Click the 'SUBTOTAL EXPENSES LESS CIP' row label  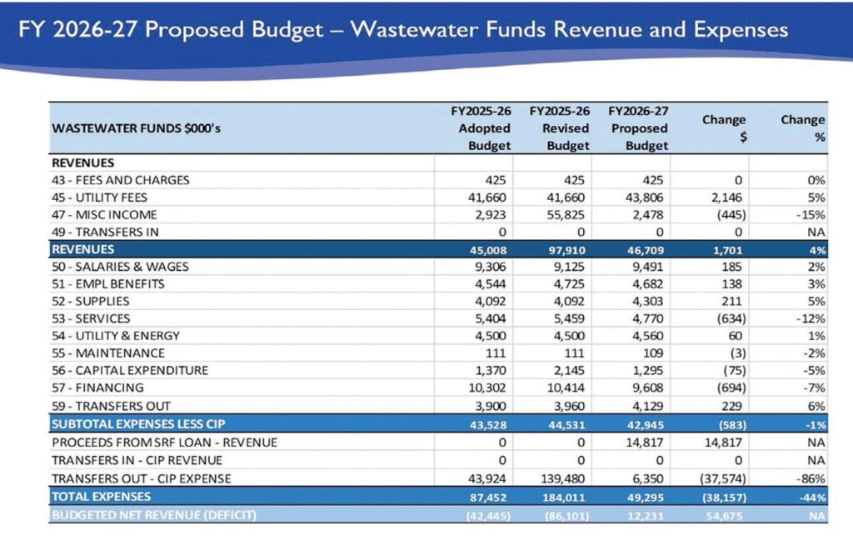(138, 424)
